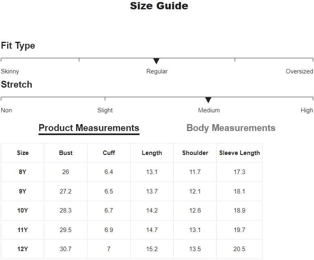Click the Slight stretch label
Screen dimensions: 314x260
point(105,110)
